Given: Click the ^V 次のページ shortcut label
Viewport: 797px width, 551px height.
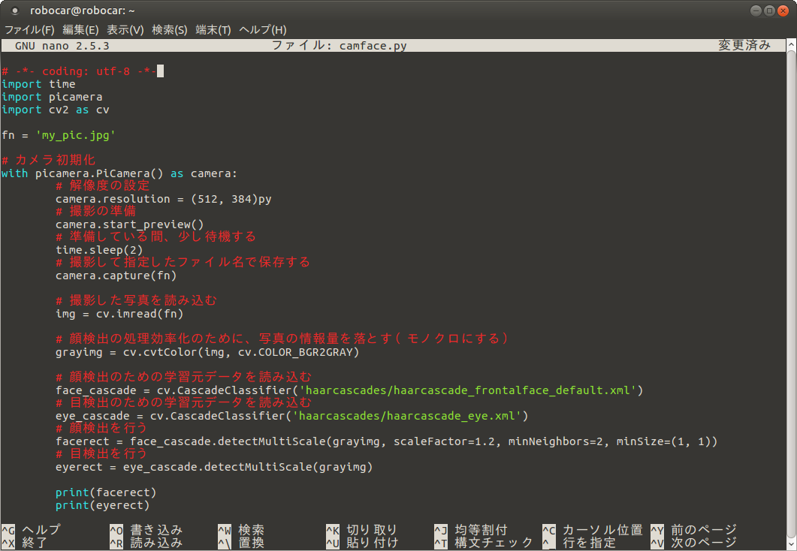Looking at the screenshot, I should coord(693,543).
